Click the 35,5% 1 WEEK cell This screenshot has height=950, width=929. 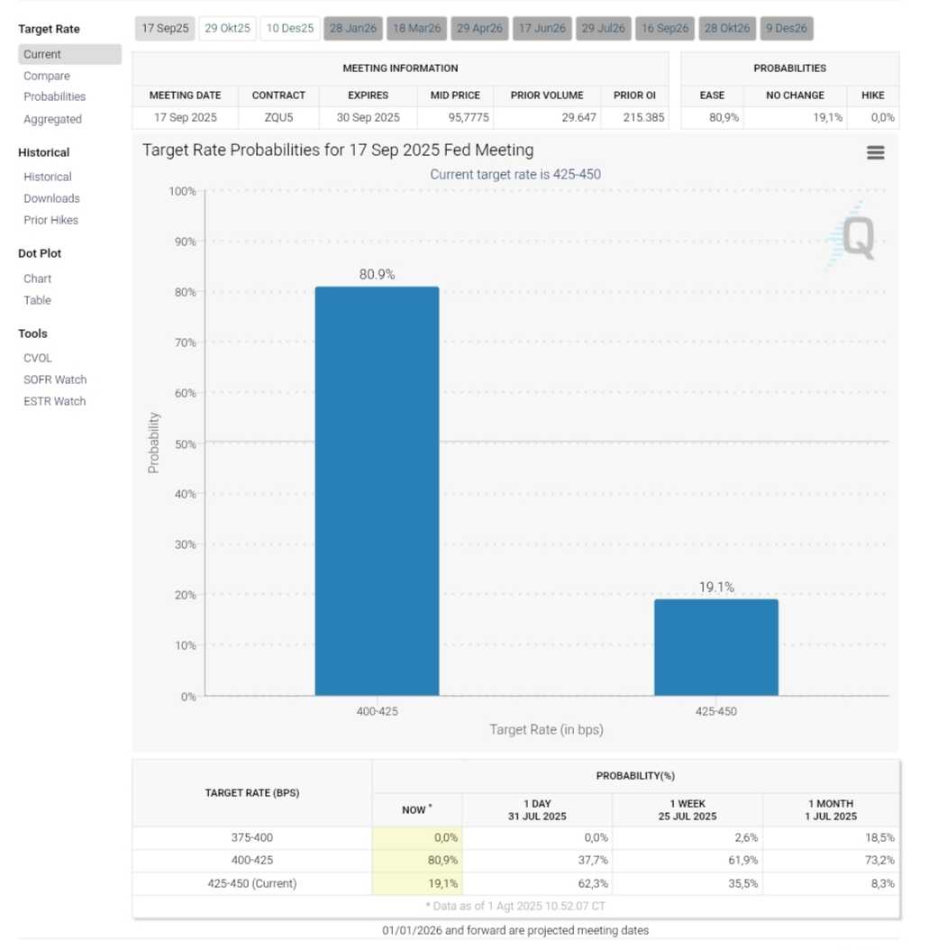point(688,883)
